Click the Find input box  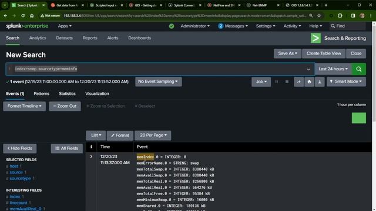[348, 26]
